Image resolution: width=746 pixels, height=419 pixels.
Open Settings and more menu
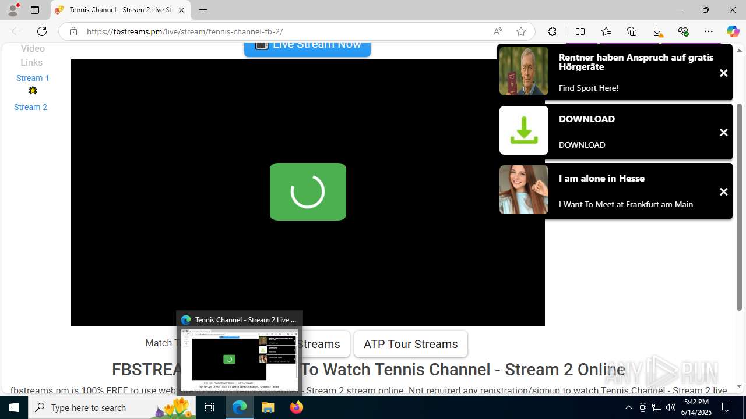point(709,31)
